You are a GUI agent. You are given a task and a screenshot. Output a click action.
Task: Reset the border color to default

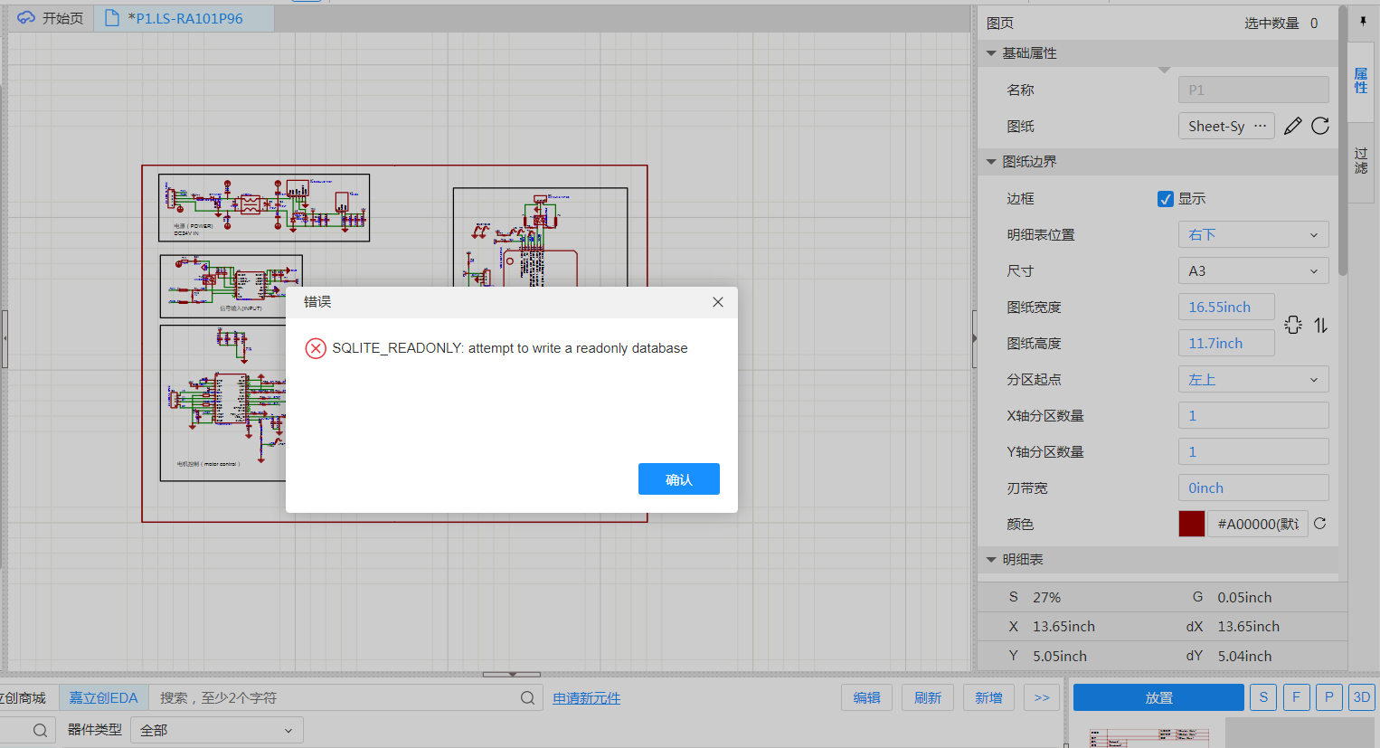tap(1320, 524)
